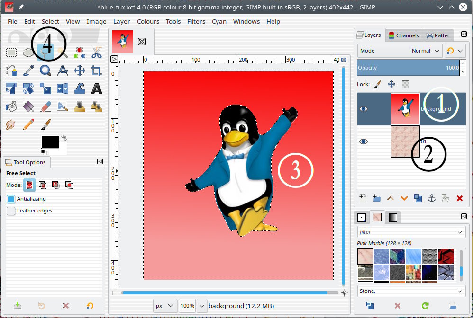Open the navigation preview cross icon
This screenshot has height=318, width=473.
pos(345,293)
